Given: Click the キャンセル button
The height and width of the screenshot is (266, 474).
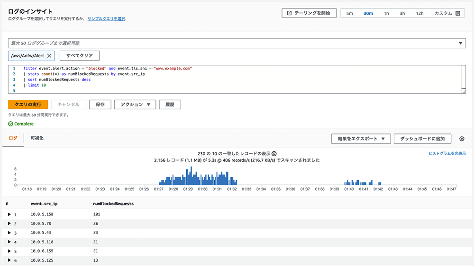Looking at the screenshot, I should coord(68,105).
